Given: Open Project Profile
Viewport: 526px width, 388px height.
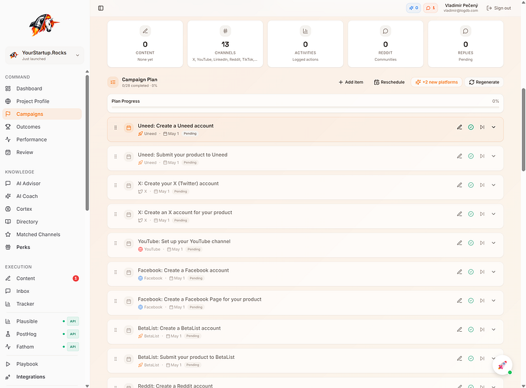Looking at the screenshot, I should (x=42, y=102).
